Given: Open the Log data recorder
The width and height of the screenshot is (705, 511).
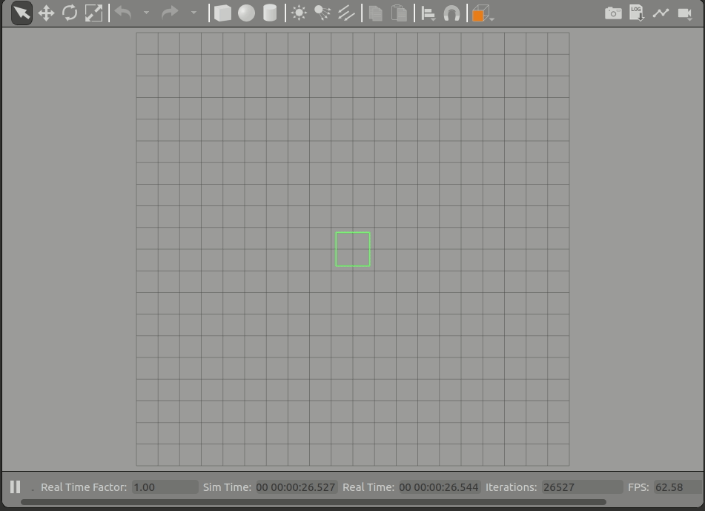Looking at the screenshot, I should [637, 13].
